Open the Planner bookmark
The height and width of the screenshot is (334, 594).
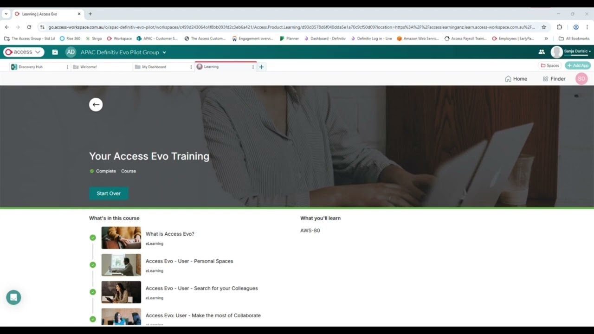(x=290, y=39)
